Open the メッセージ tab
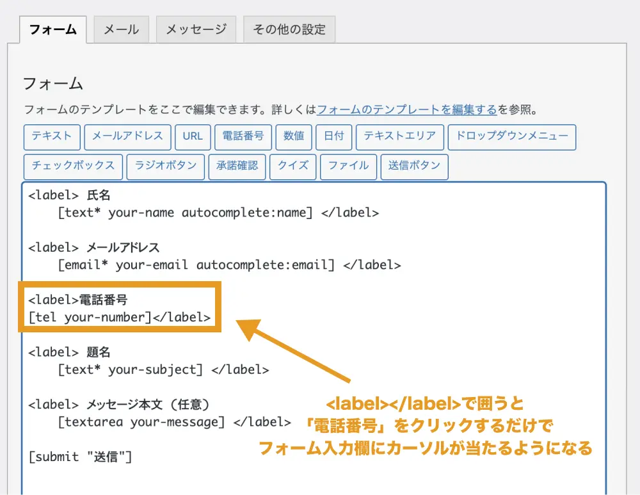640x495 pixels. [196, 29]
